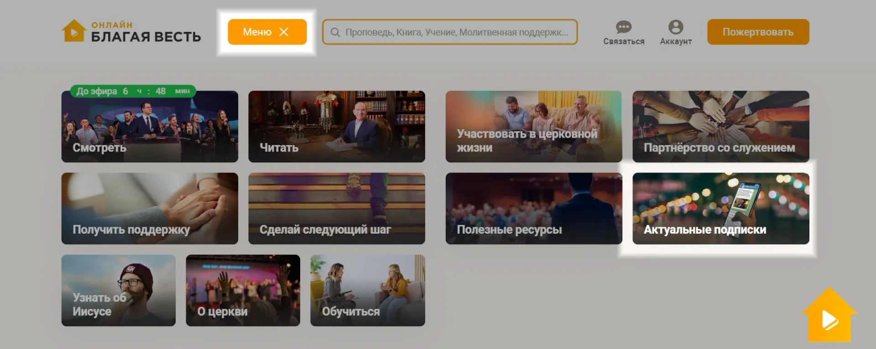Click the search magnifier icon
876x349 pixels.
point(335,32)
